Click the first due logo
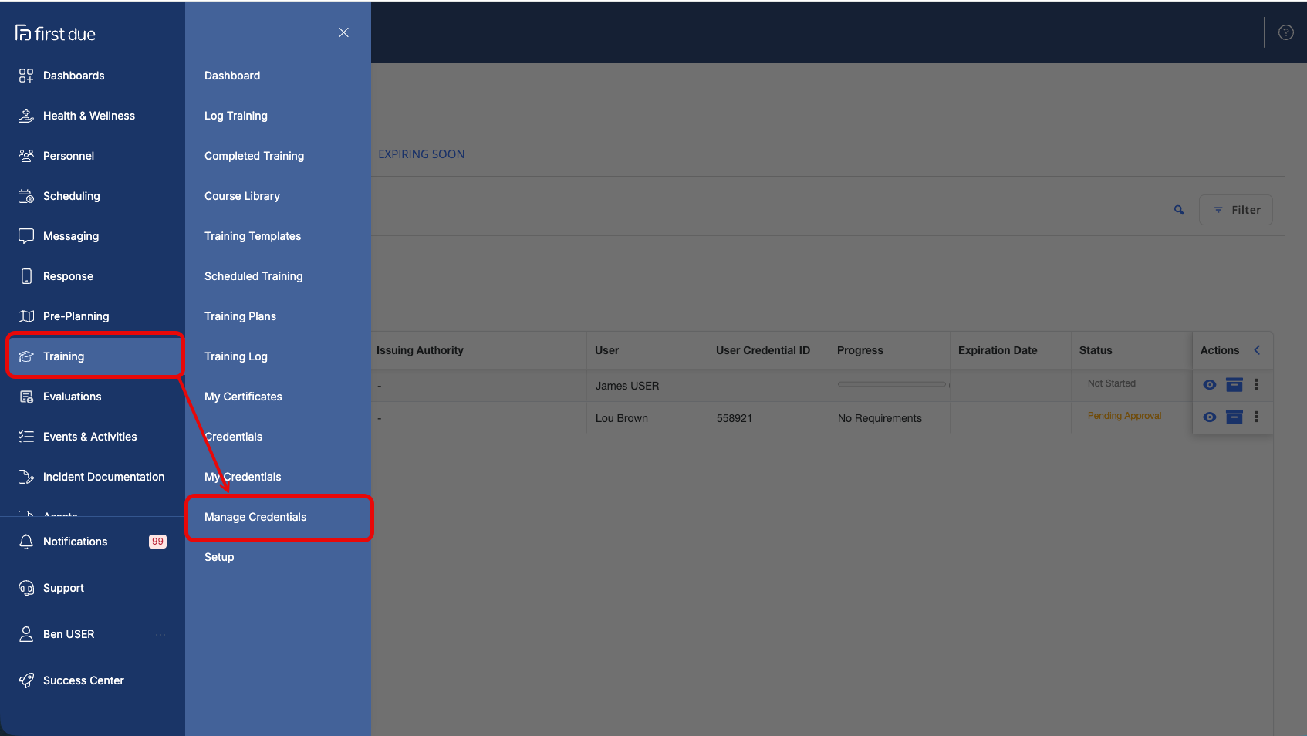The height and width of the screenshot is (736, 1307). coord(56,33)
